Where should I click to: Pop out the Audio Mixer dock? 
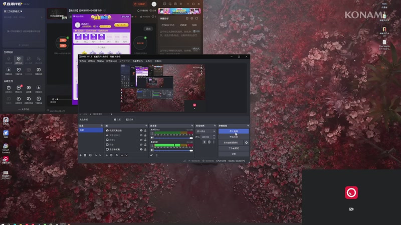pos(192,125)
